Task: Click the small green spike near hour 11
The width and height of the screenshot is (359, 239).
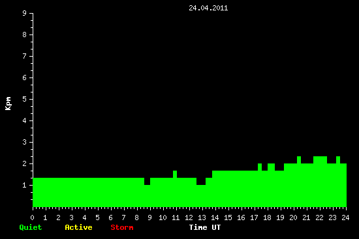Action: (175, 174)
